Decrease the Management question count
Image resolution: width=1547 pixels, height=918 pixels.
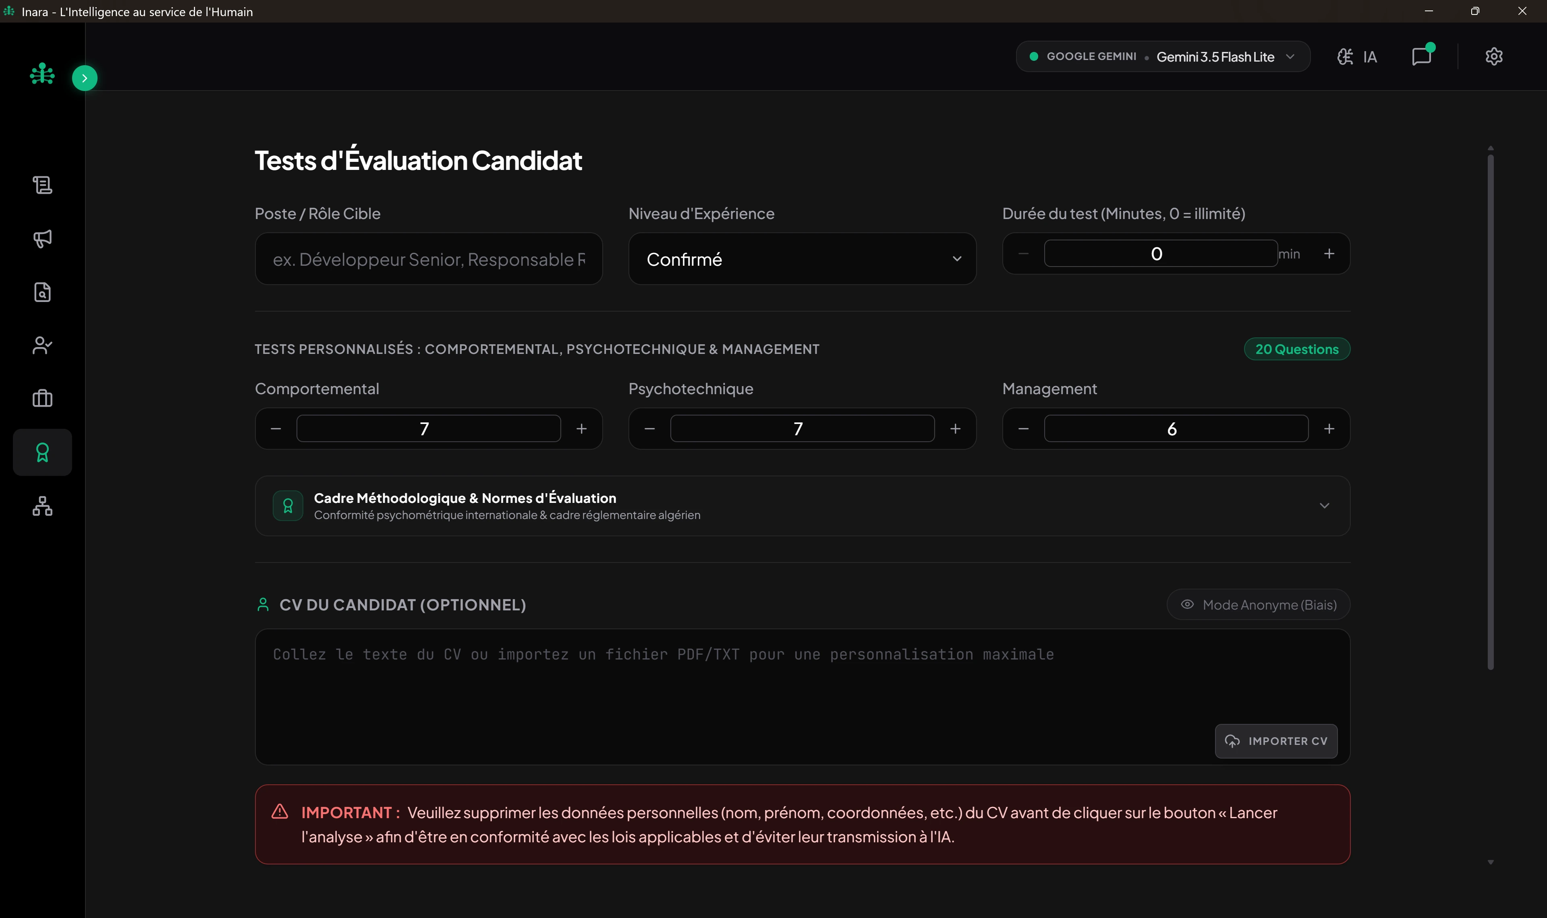(1024, 429)
